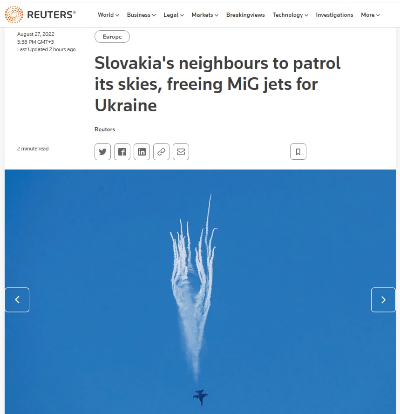Open the Investigations section
The width and height of the screenshot is (400, 414).
(x=334, y=15)
